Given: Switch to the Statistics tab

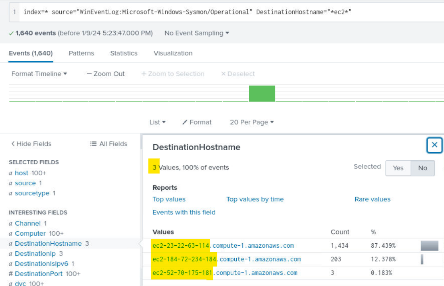Looking at the screenshot, I should [124, 53].
